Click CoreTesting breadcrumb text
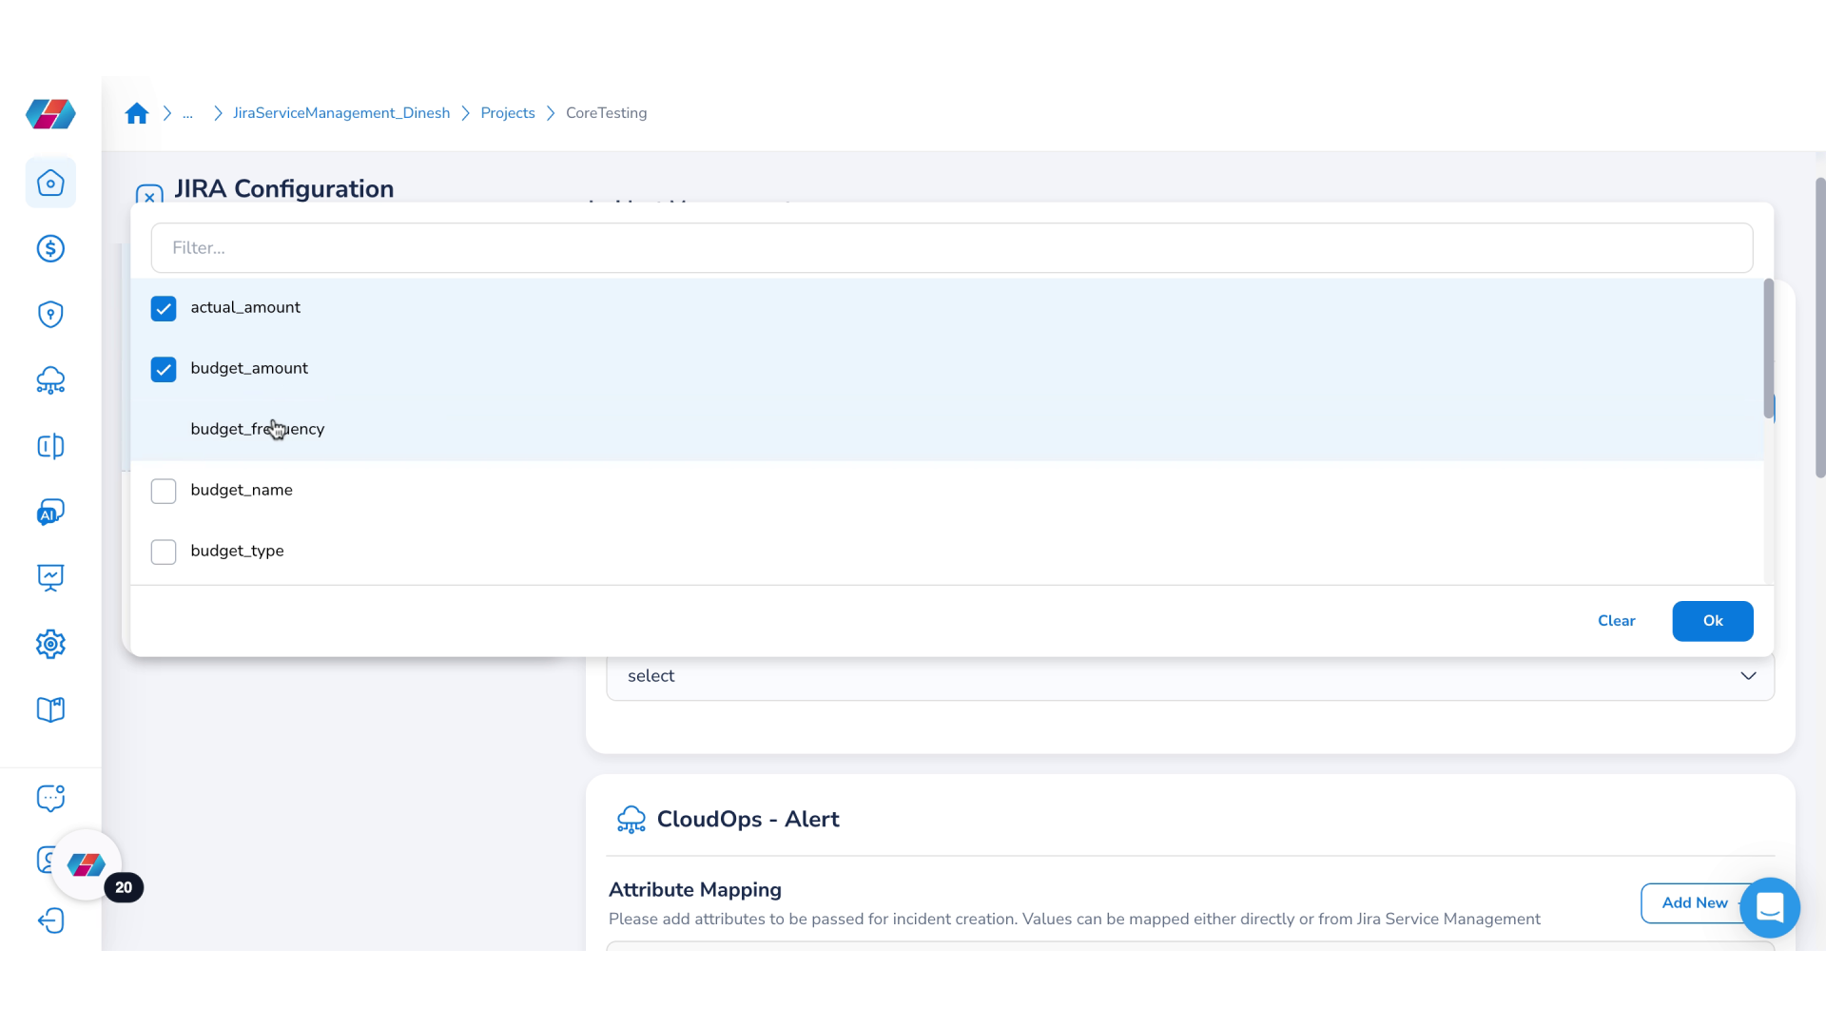The height and width of the screenshot is (1027, 1826). [606, 113]
